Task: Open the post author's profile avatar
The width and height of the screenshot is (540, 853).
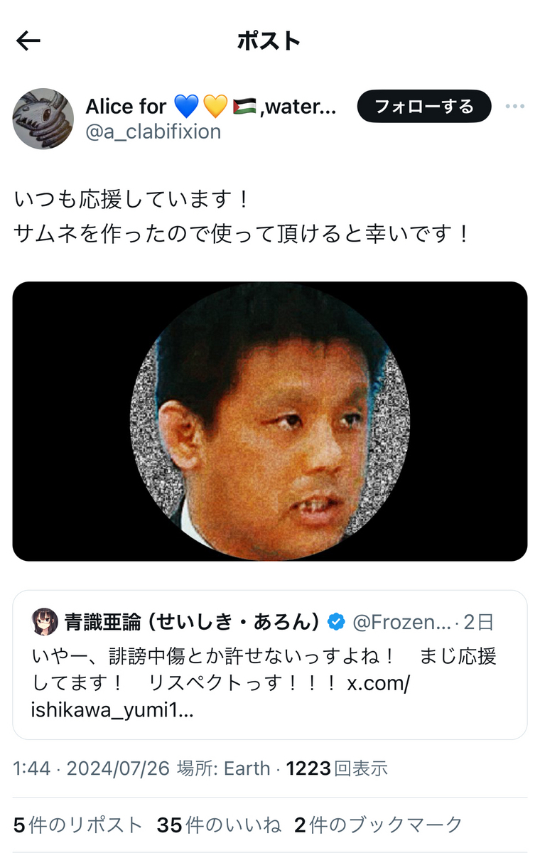Action: point(43,119)
